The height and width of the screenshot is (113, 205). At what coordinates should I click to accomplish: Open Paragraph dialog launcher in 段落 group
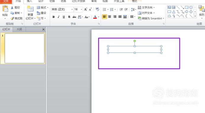[x=164, y=24]
